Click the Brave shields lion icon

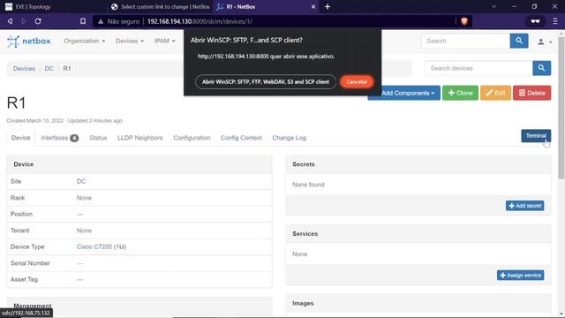[464, 21]
